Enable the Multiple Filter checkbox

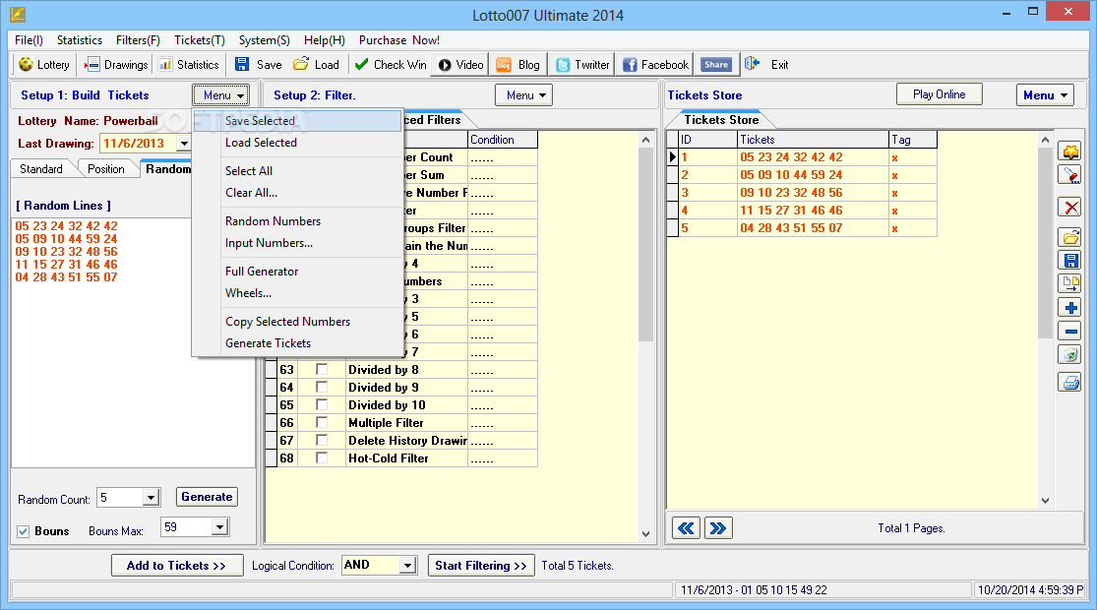[x=322, y=422]
